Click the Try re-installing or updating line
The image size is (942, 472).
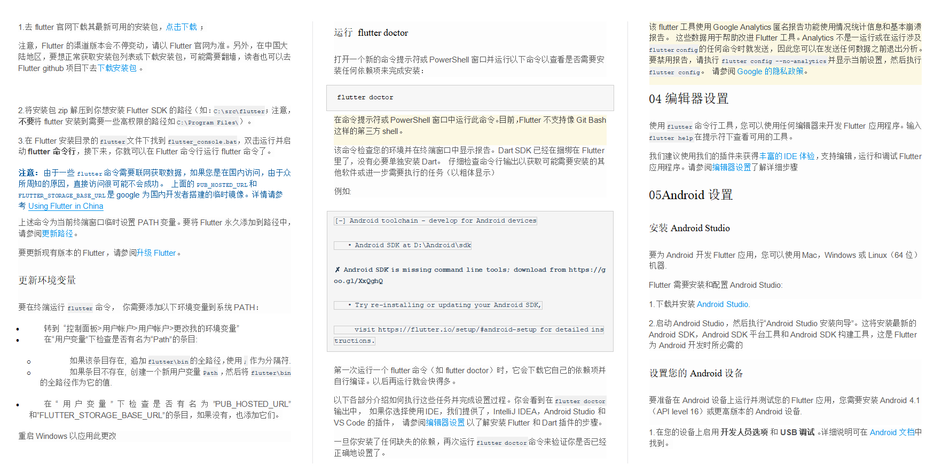click(438, 305)
